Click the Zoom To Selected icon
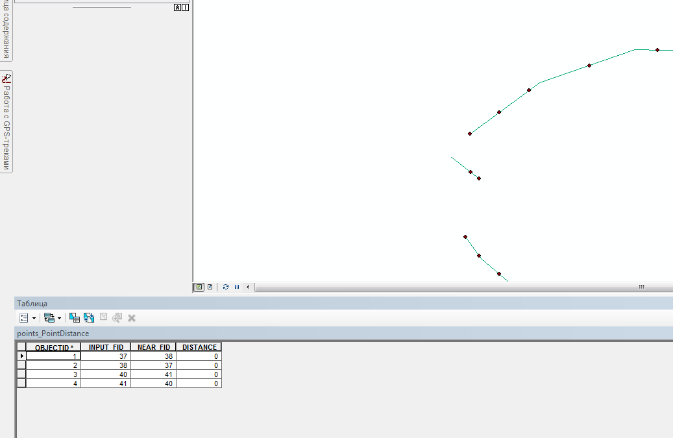The width and height of the screenshot is (673, 438). [117, 318]
